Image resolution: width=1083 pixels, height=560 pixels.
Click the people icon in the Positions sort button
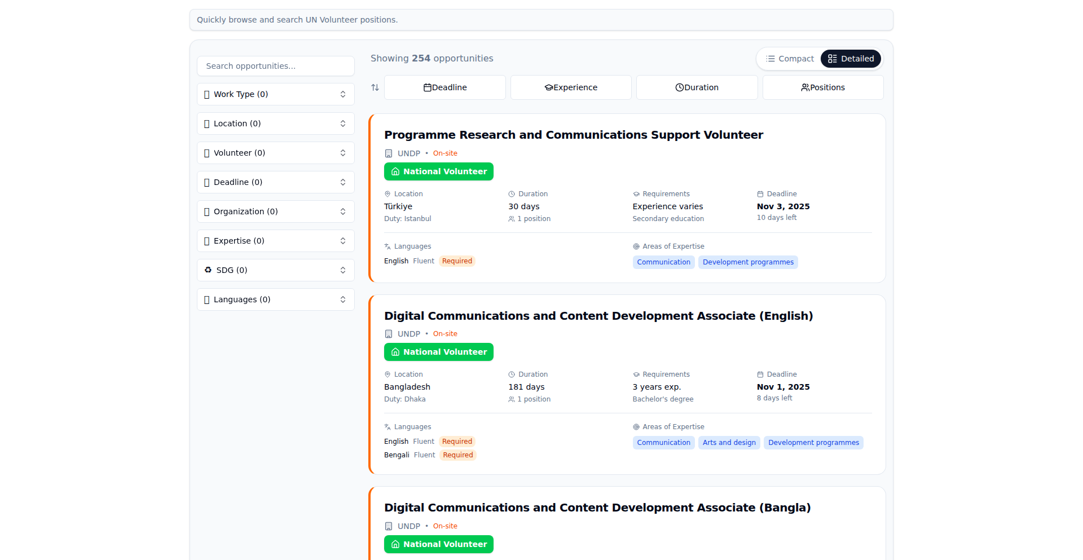[805, 87]
